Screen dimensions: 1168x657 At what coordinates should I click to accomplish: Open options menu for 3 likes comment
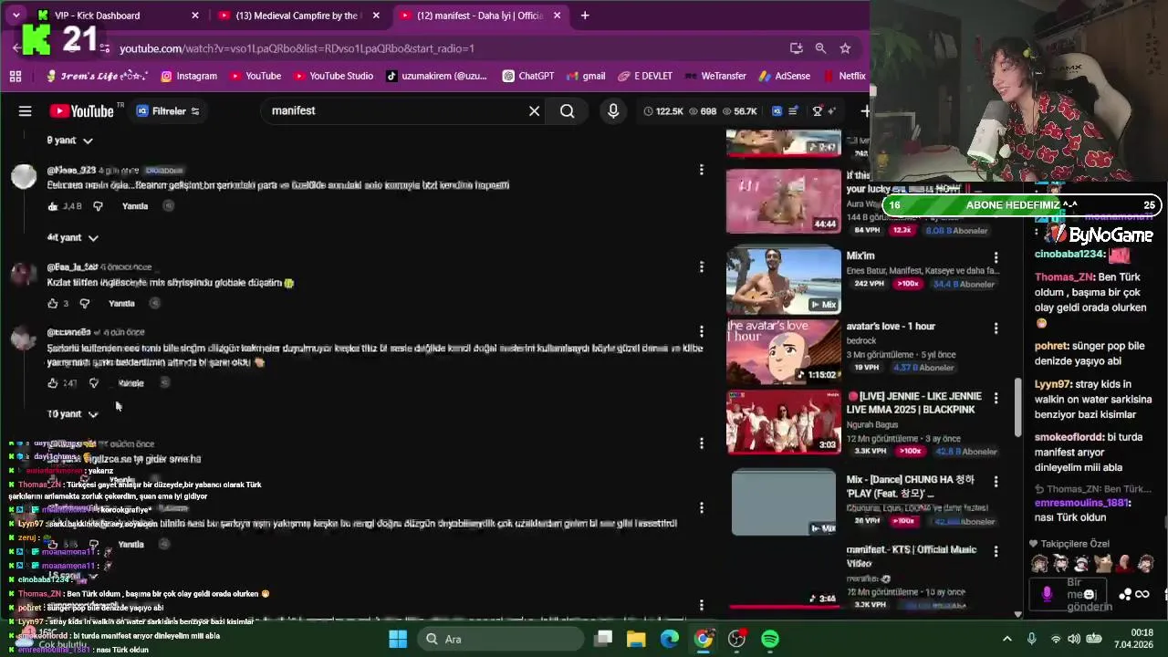coord(701,266)
